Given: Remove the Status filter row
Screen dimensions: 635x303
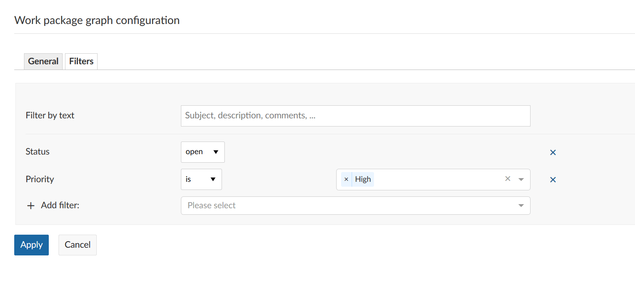Looking at the screenshot, I should pyautogui.click(x=552, y=153).
